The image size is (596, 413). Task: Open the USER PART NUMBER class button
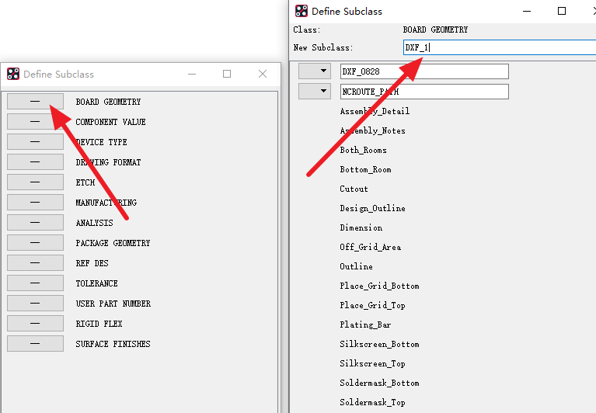point(35,304)
